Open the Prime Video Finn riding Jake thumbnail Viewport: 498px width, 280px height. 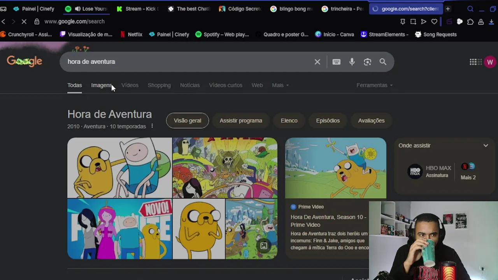335,168
